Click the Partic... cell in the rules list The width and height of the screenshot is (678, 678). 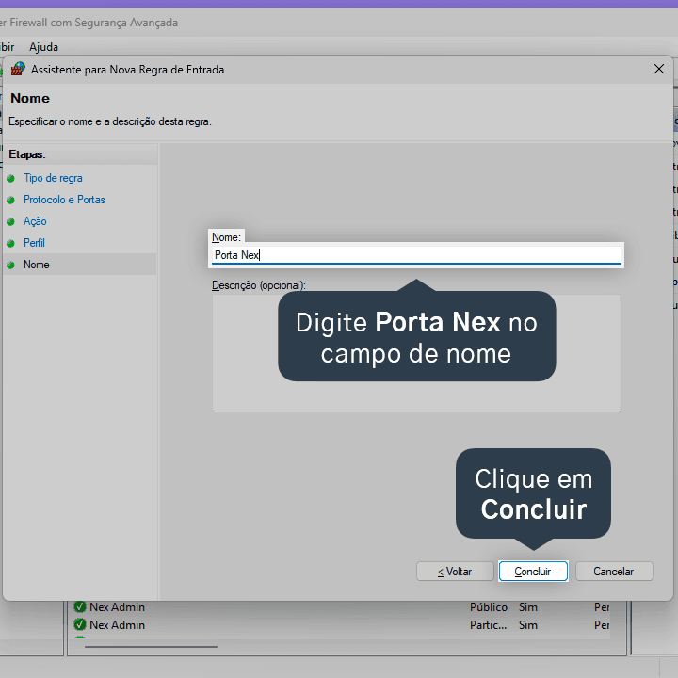(488, 625)
